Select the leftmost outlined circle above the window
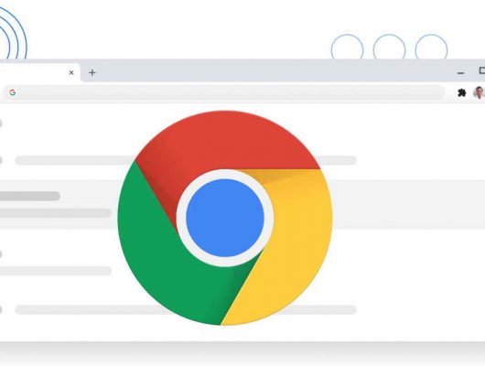The width and height of the screenshot is (485, 366). (347, 47)
